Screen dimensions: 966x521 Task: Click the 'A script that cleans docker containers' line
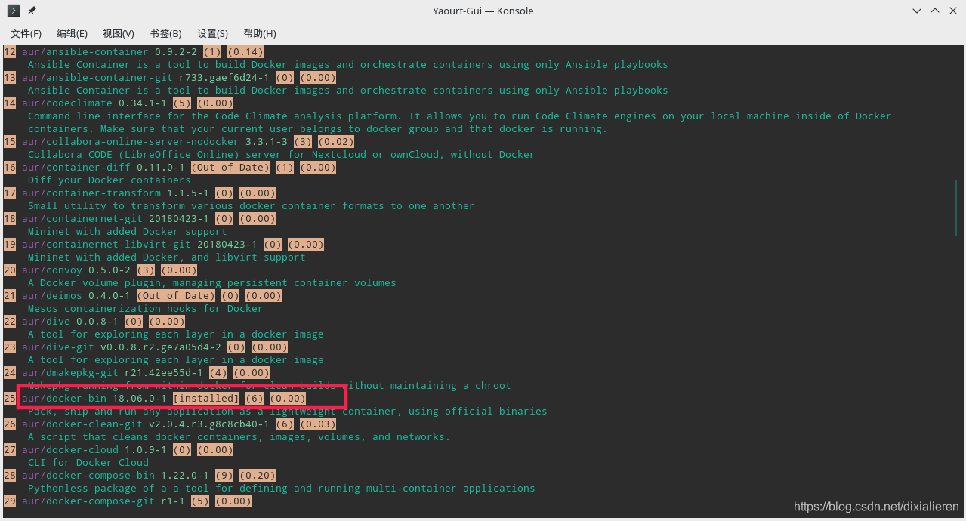(239, 437)
